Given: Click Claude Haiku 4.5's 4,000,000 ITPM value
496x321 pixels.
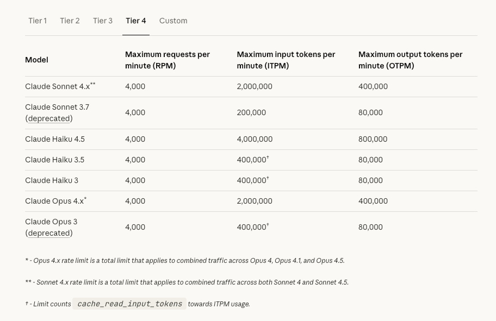Looking at the screenshot, I should click(255, 139).
